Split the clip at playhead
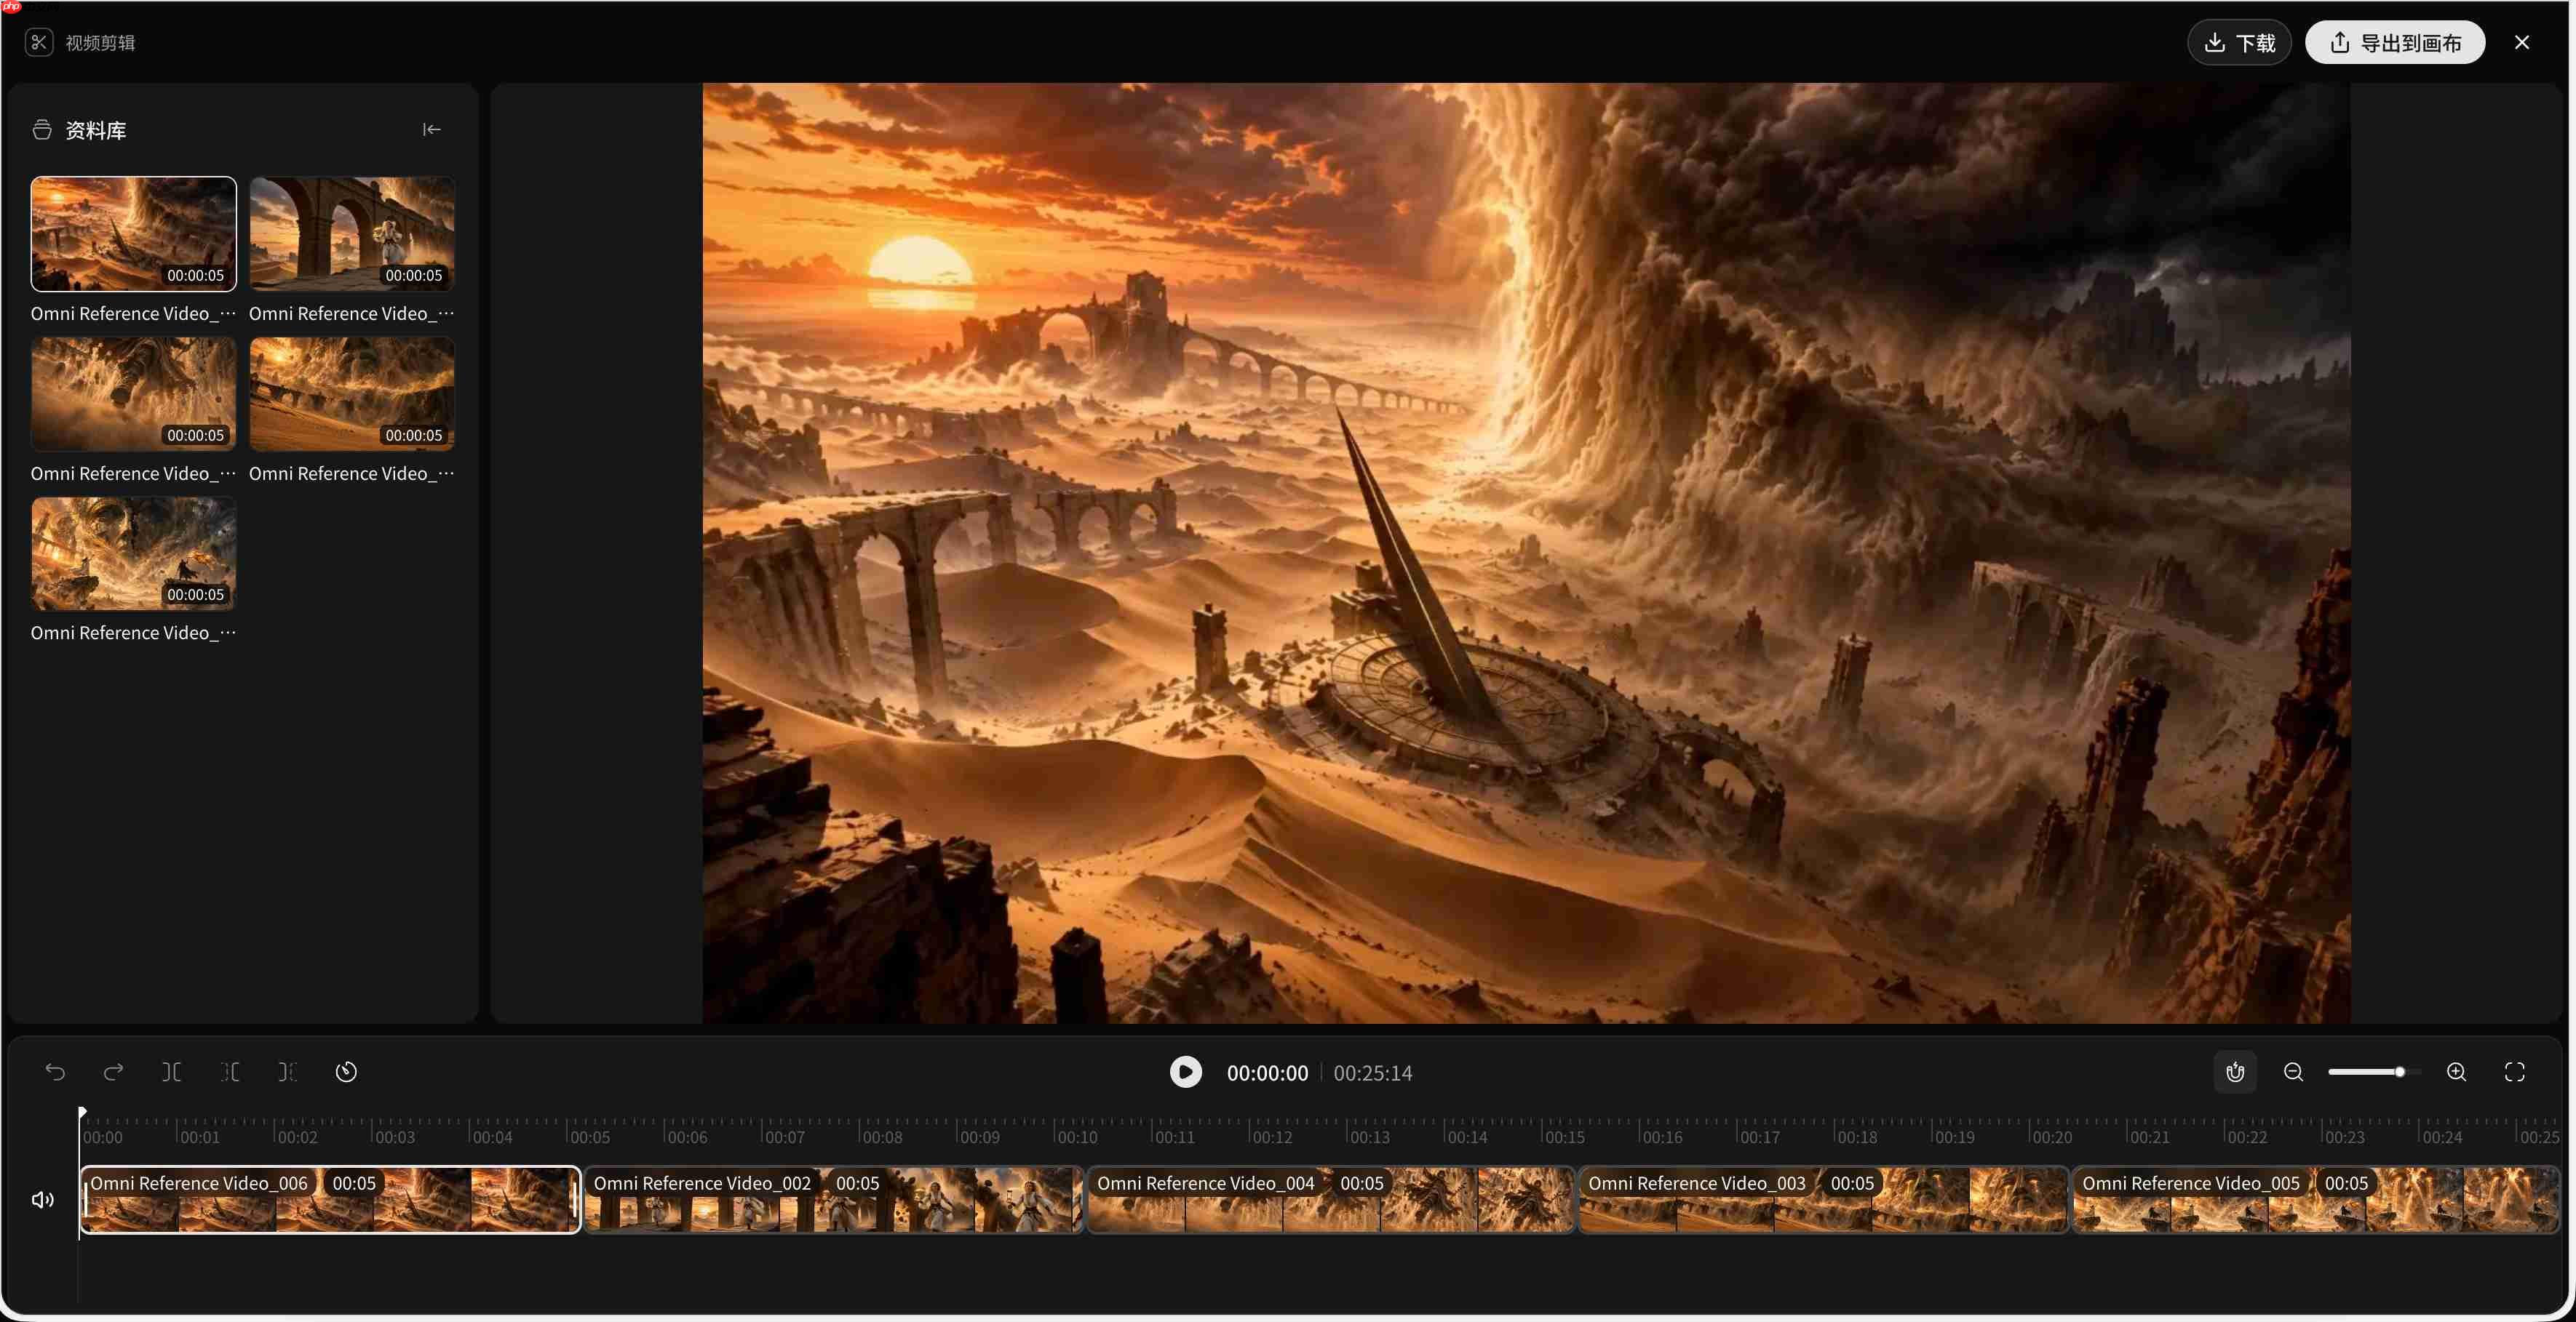 pyautogui.click(x=171, y=1072)
